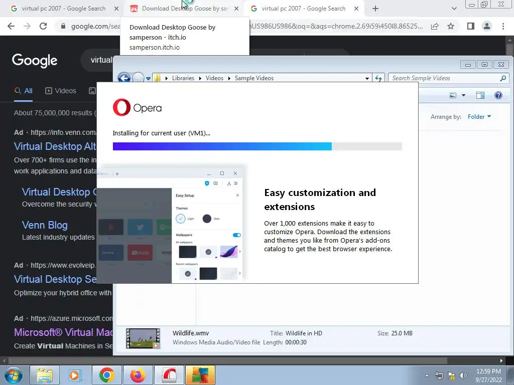Select the All search results tab
Screen dimensions: 514x385
(x=23, y=91)
